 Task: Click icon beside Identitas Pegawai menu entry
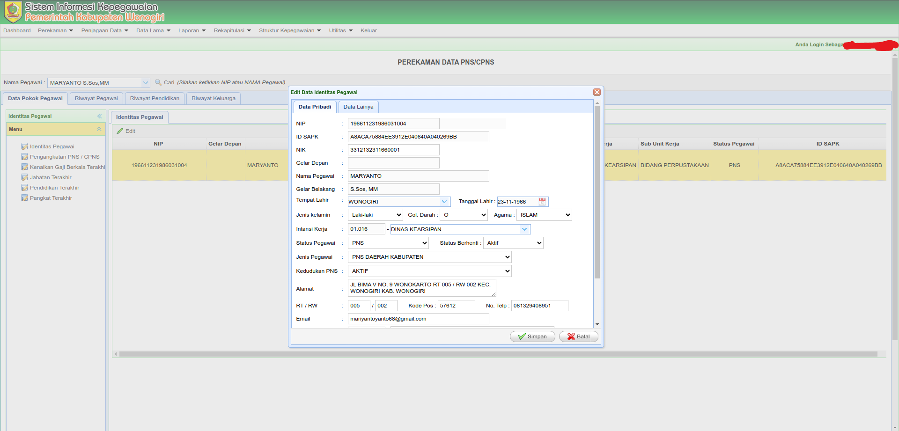[x=24, y=146]
